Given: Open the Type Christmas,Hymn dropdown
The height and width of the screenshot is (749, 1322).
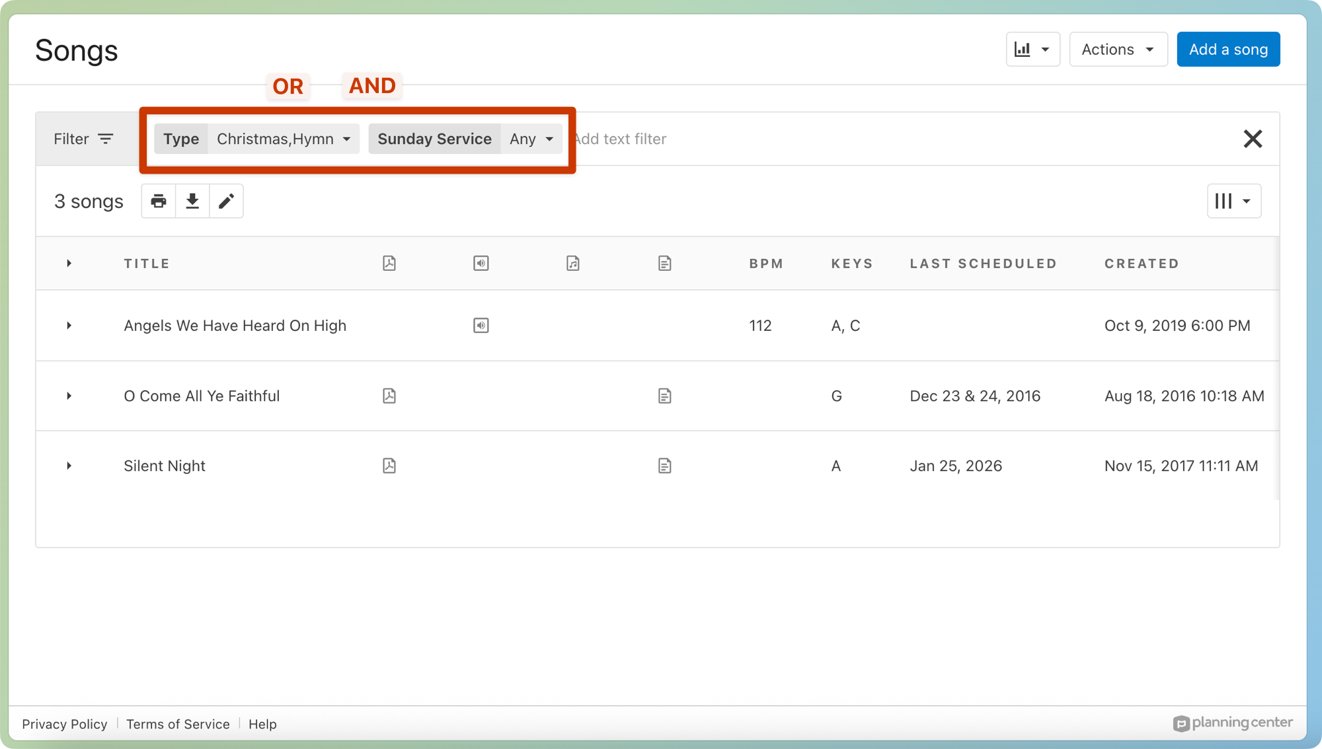Looking at the screenshot, I should [x=284, y=139].
